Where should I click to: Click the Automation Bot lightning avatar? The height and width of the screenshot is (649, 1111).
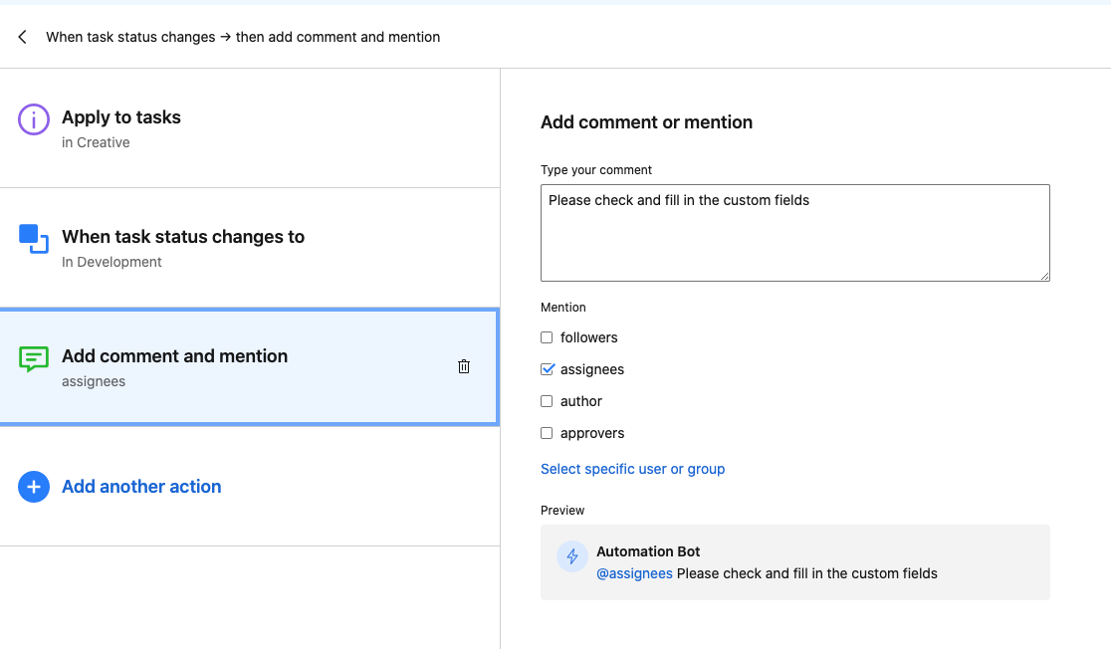pyautogui.click(x=572, y=557)
